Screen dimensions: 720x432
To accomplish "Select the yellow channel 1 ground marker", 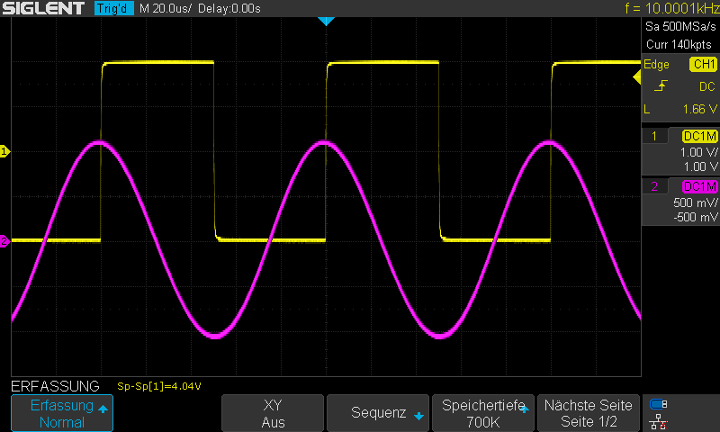I will tap(4, 151).
